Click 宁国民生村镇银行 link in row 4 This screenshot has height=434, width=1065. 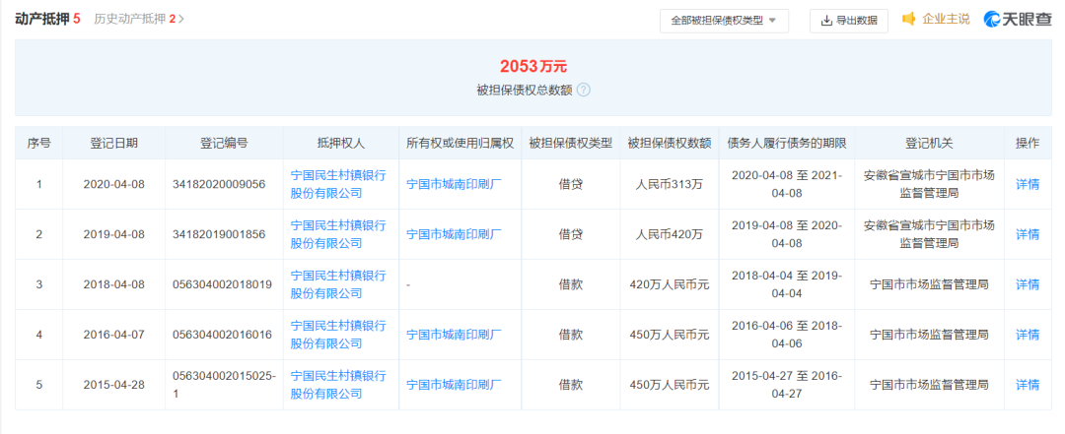tap(338, 335)
